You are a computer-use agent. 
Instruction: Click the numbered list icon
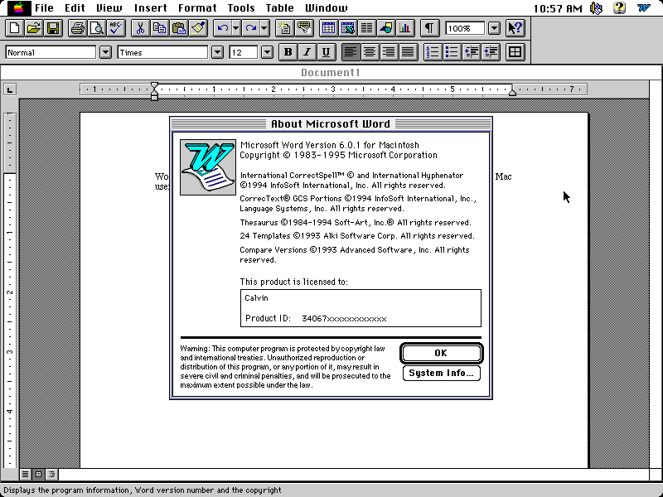pyautogui.click(x=433, y=52)
